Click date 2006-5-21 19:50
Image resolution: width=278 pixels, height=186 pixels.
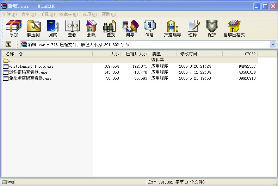tap(195, 78)
